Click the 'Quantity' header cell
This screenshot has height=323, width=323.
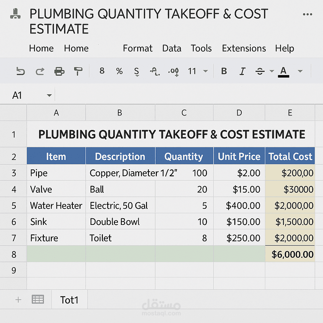pyautogui.click(x=184, y=156)
